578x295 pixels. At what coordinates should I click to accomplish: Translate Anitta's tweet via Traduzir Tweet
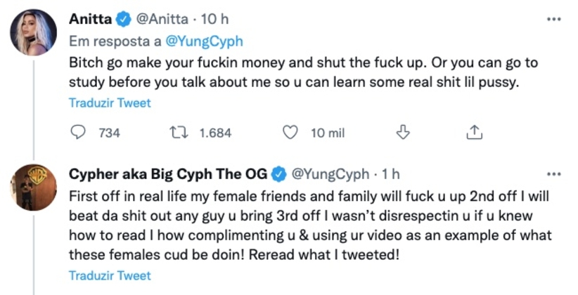[x=109, y=103]
